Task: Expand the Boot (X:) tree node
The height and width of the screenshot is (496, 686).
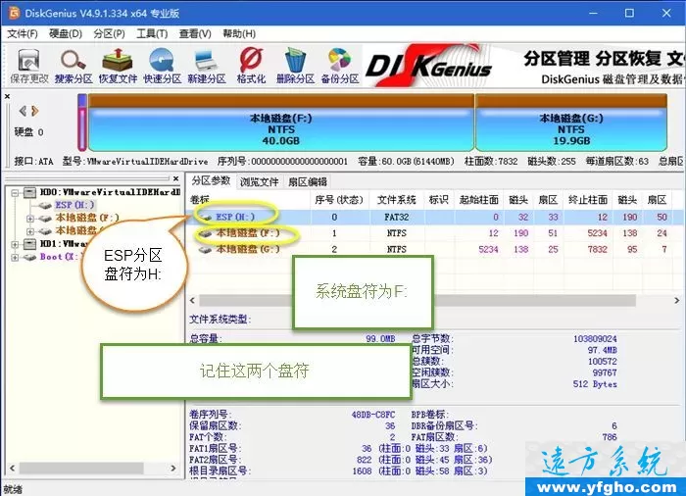Action: pos(15,257)
